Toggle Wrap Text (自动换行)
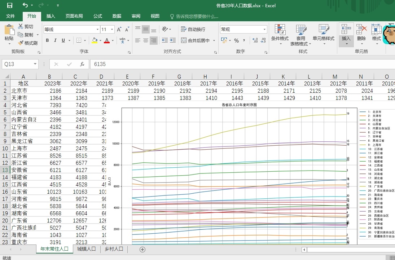This screenshot has width=395, height=260. pos(193,29)
